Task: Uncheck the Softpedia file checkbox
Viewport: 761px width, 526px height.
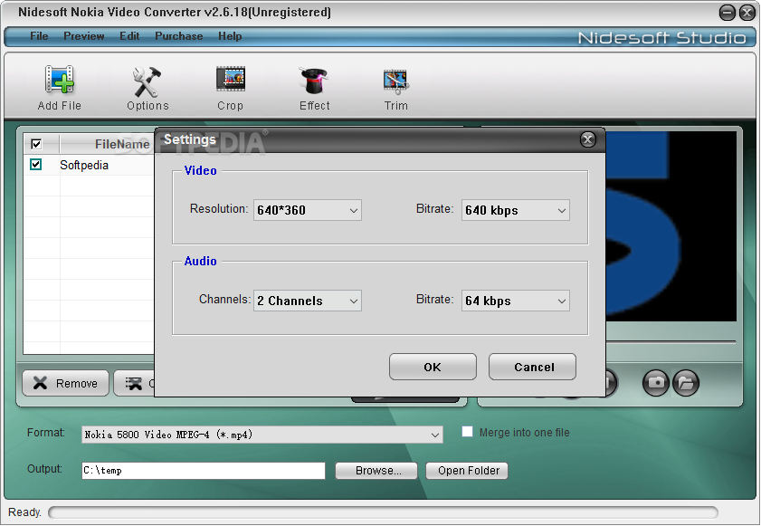Action: coord(36,164)
